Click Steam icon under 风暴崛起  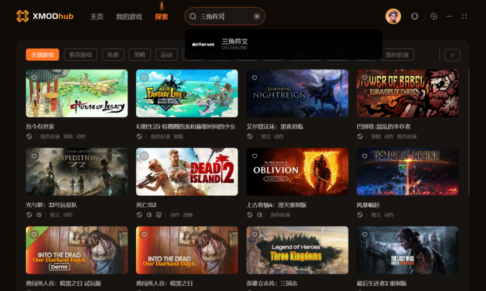360,214
